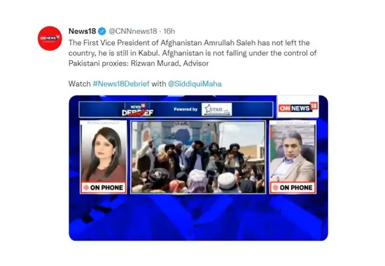Open the @SiddiquiMaha mention
Image resolution: width=385 pixels, height=266 pixels.
(x=194, y=84)
